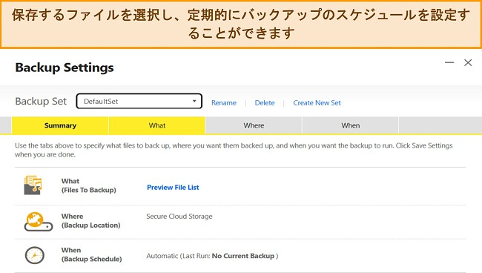
Task: Open the Backup Set dropdown showing DefaultSet
Action: (139, 101)
